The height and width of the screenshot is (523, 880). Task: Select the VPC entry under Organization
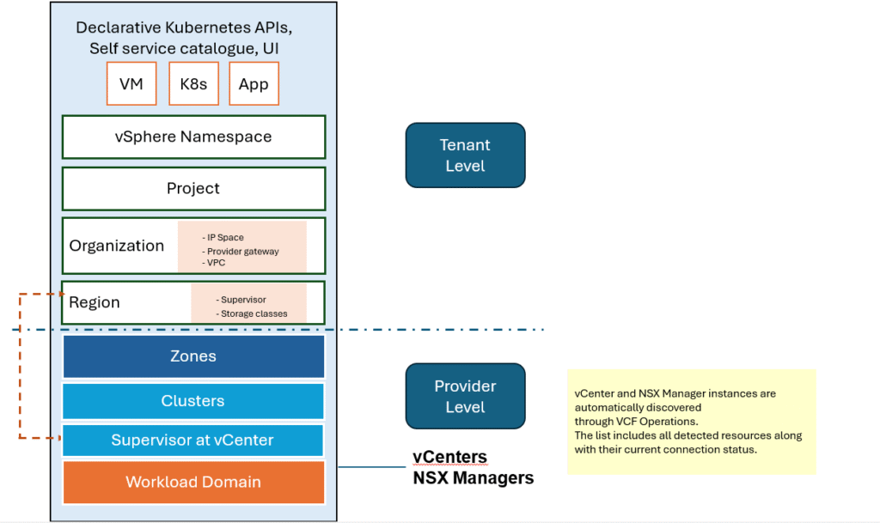[215, 263]
